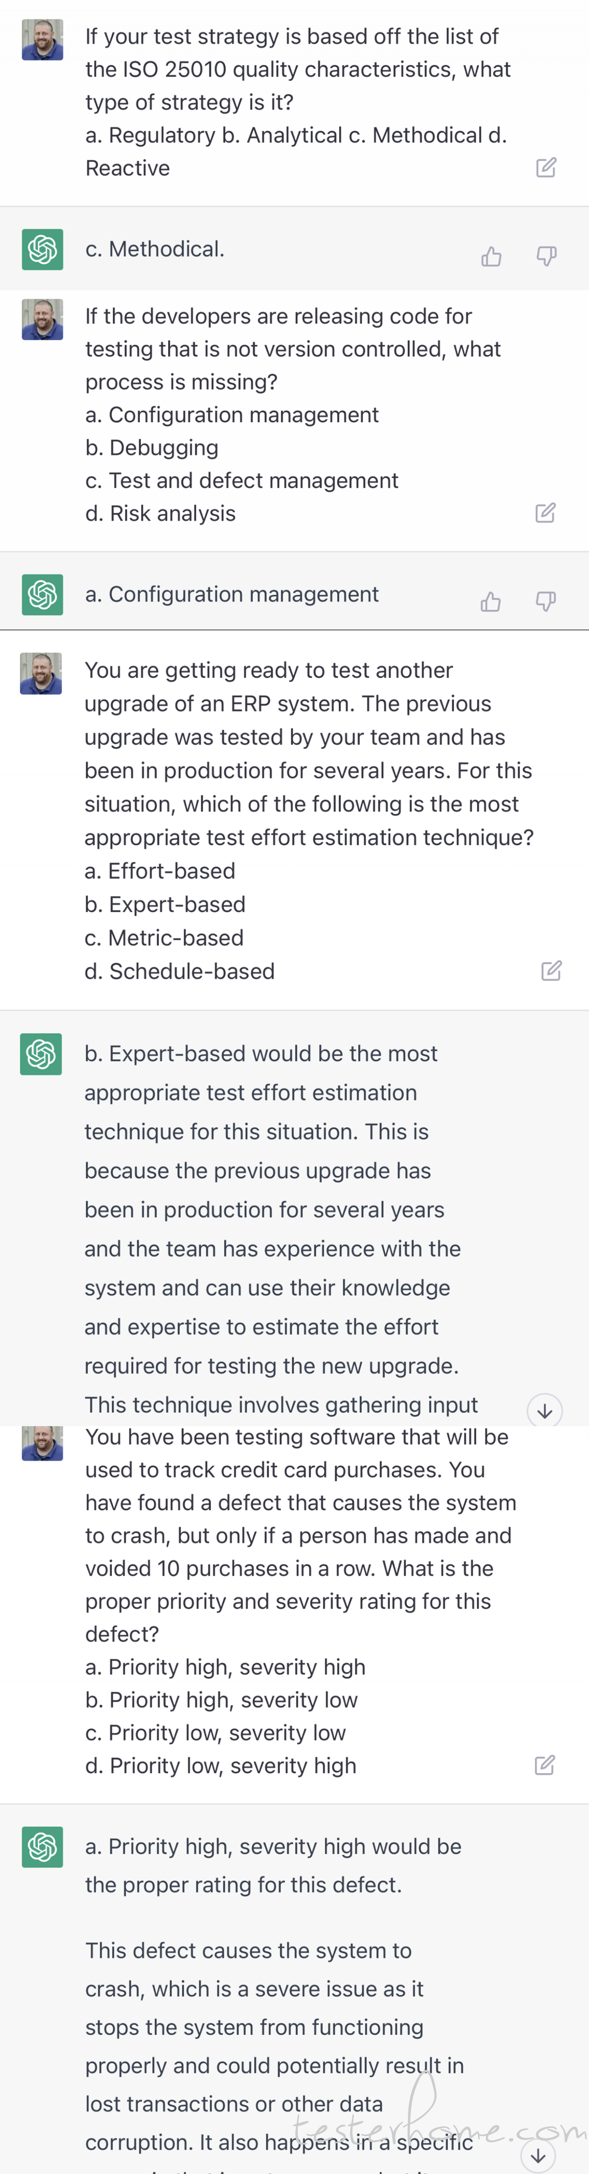
Task: Click the scroll-down arrow at the bottom
Action: (x=538, y=2156)
